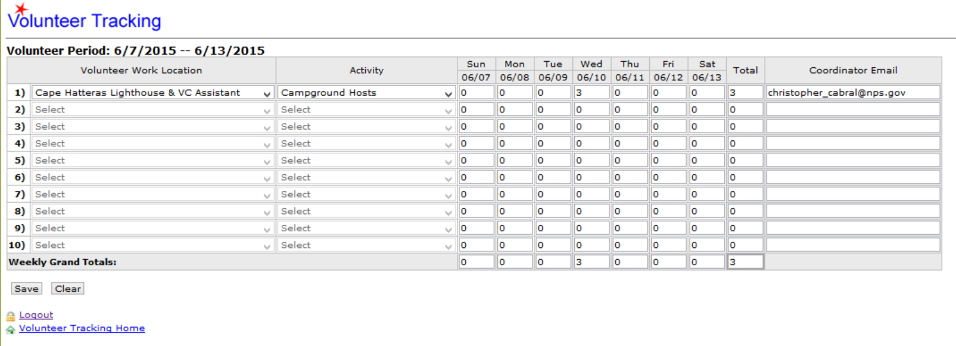Open row 9 Volunteer Work Location dropdown

pos(152,228)
